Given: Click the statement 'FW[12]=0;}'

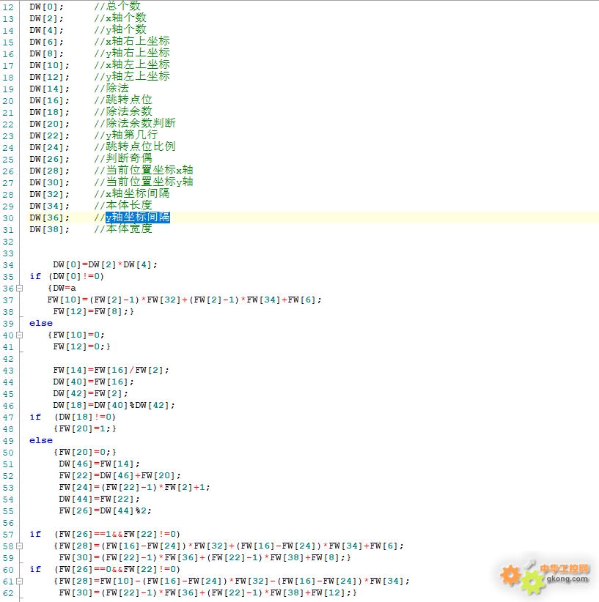Looking at the screenshot, I should click(82, 346).
